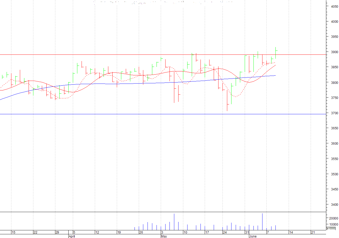Click the x10000 volume scale box

(x=331, y=228)
